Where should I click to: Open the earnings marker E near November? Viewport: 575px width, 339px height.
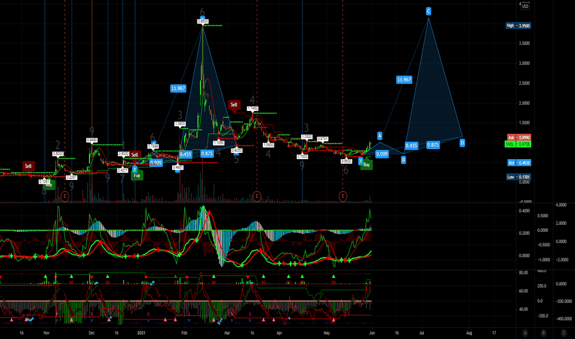tap(65, 197)
